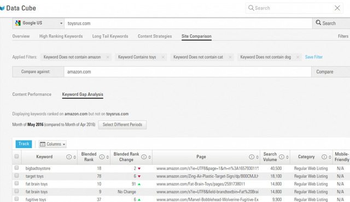Check the fat brain toys rank 9 checkbox
This screenshot has width=350, height=202.
click(16, 191)
